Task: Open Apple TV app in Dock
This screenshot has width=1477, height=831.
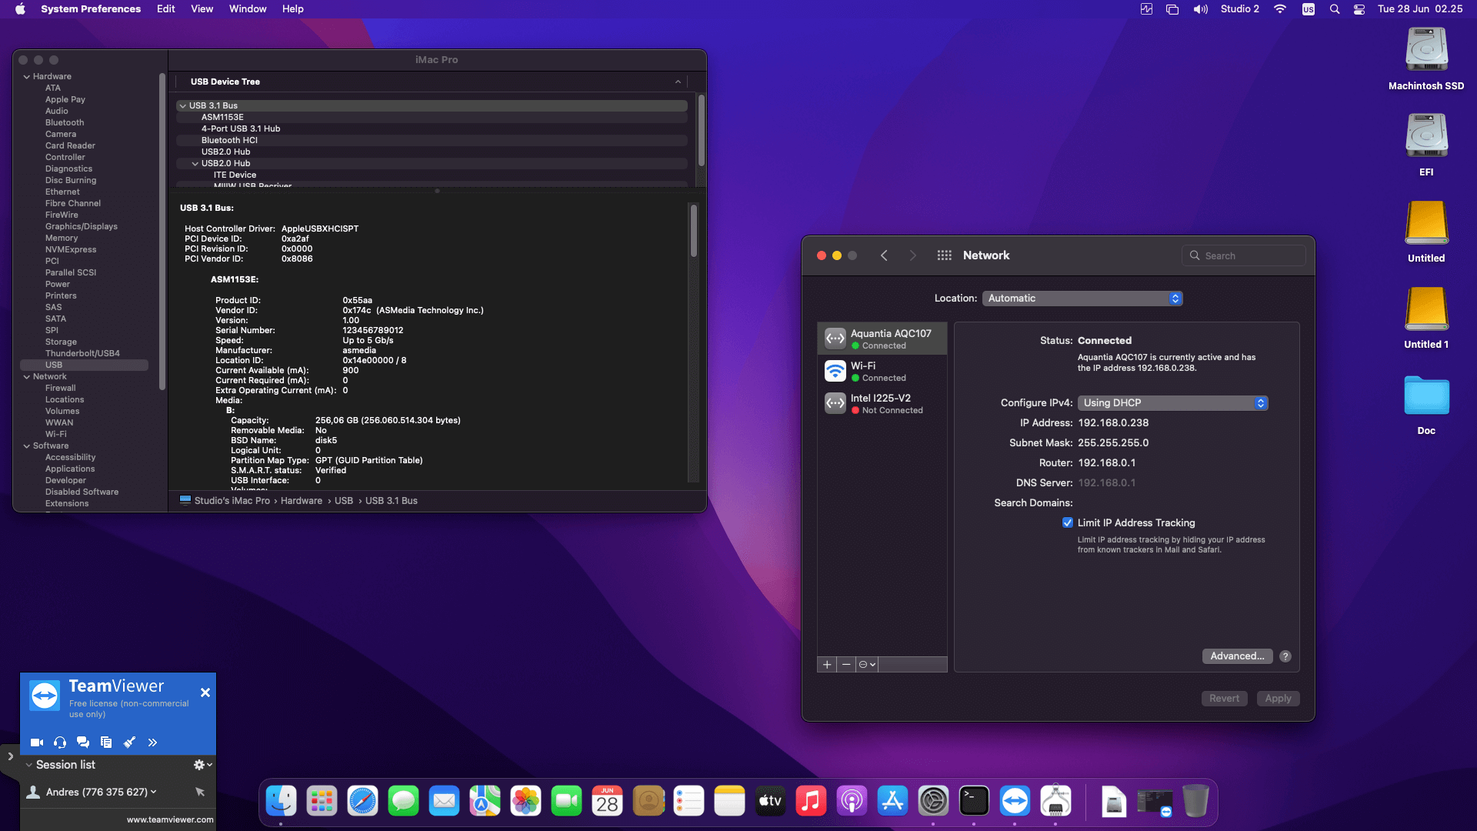Action: [x=770, y=802]
